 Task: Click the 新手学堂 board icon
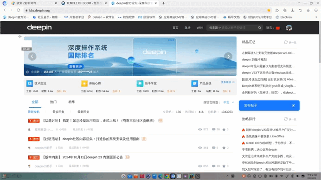pyautogui.click(x=140, y=84)
